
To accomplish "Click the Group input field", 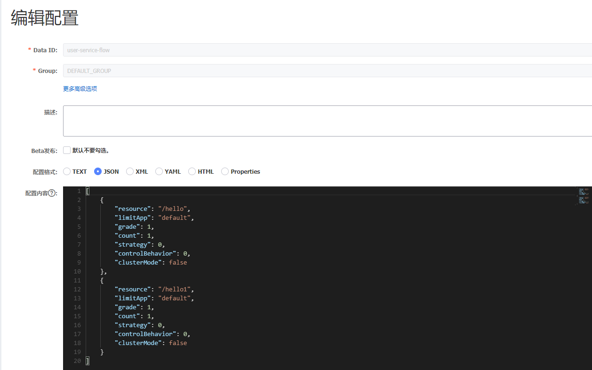I will (328, 71).
